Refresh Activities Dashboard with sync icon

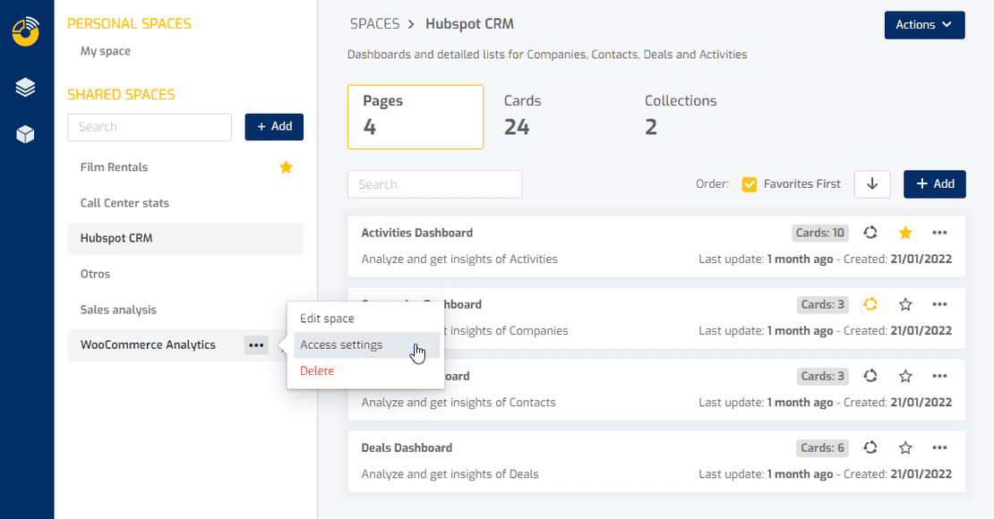click(x=870, y=233)
